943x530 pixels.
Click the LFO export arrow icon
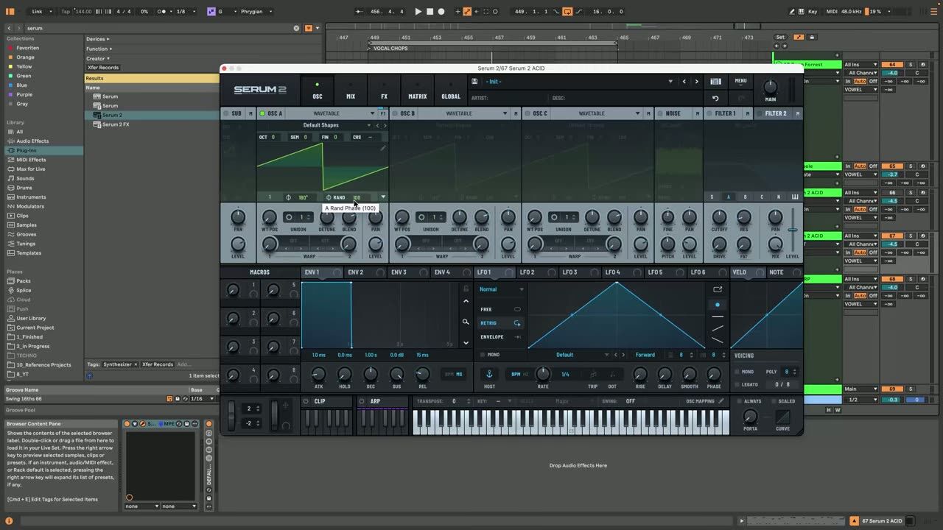coord(718,289)
